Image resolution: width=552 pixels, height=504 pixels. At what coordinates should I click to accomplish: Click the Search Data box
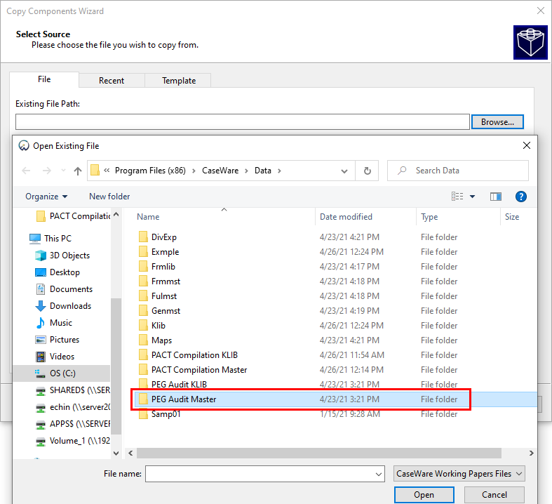[457, 171]
